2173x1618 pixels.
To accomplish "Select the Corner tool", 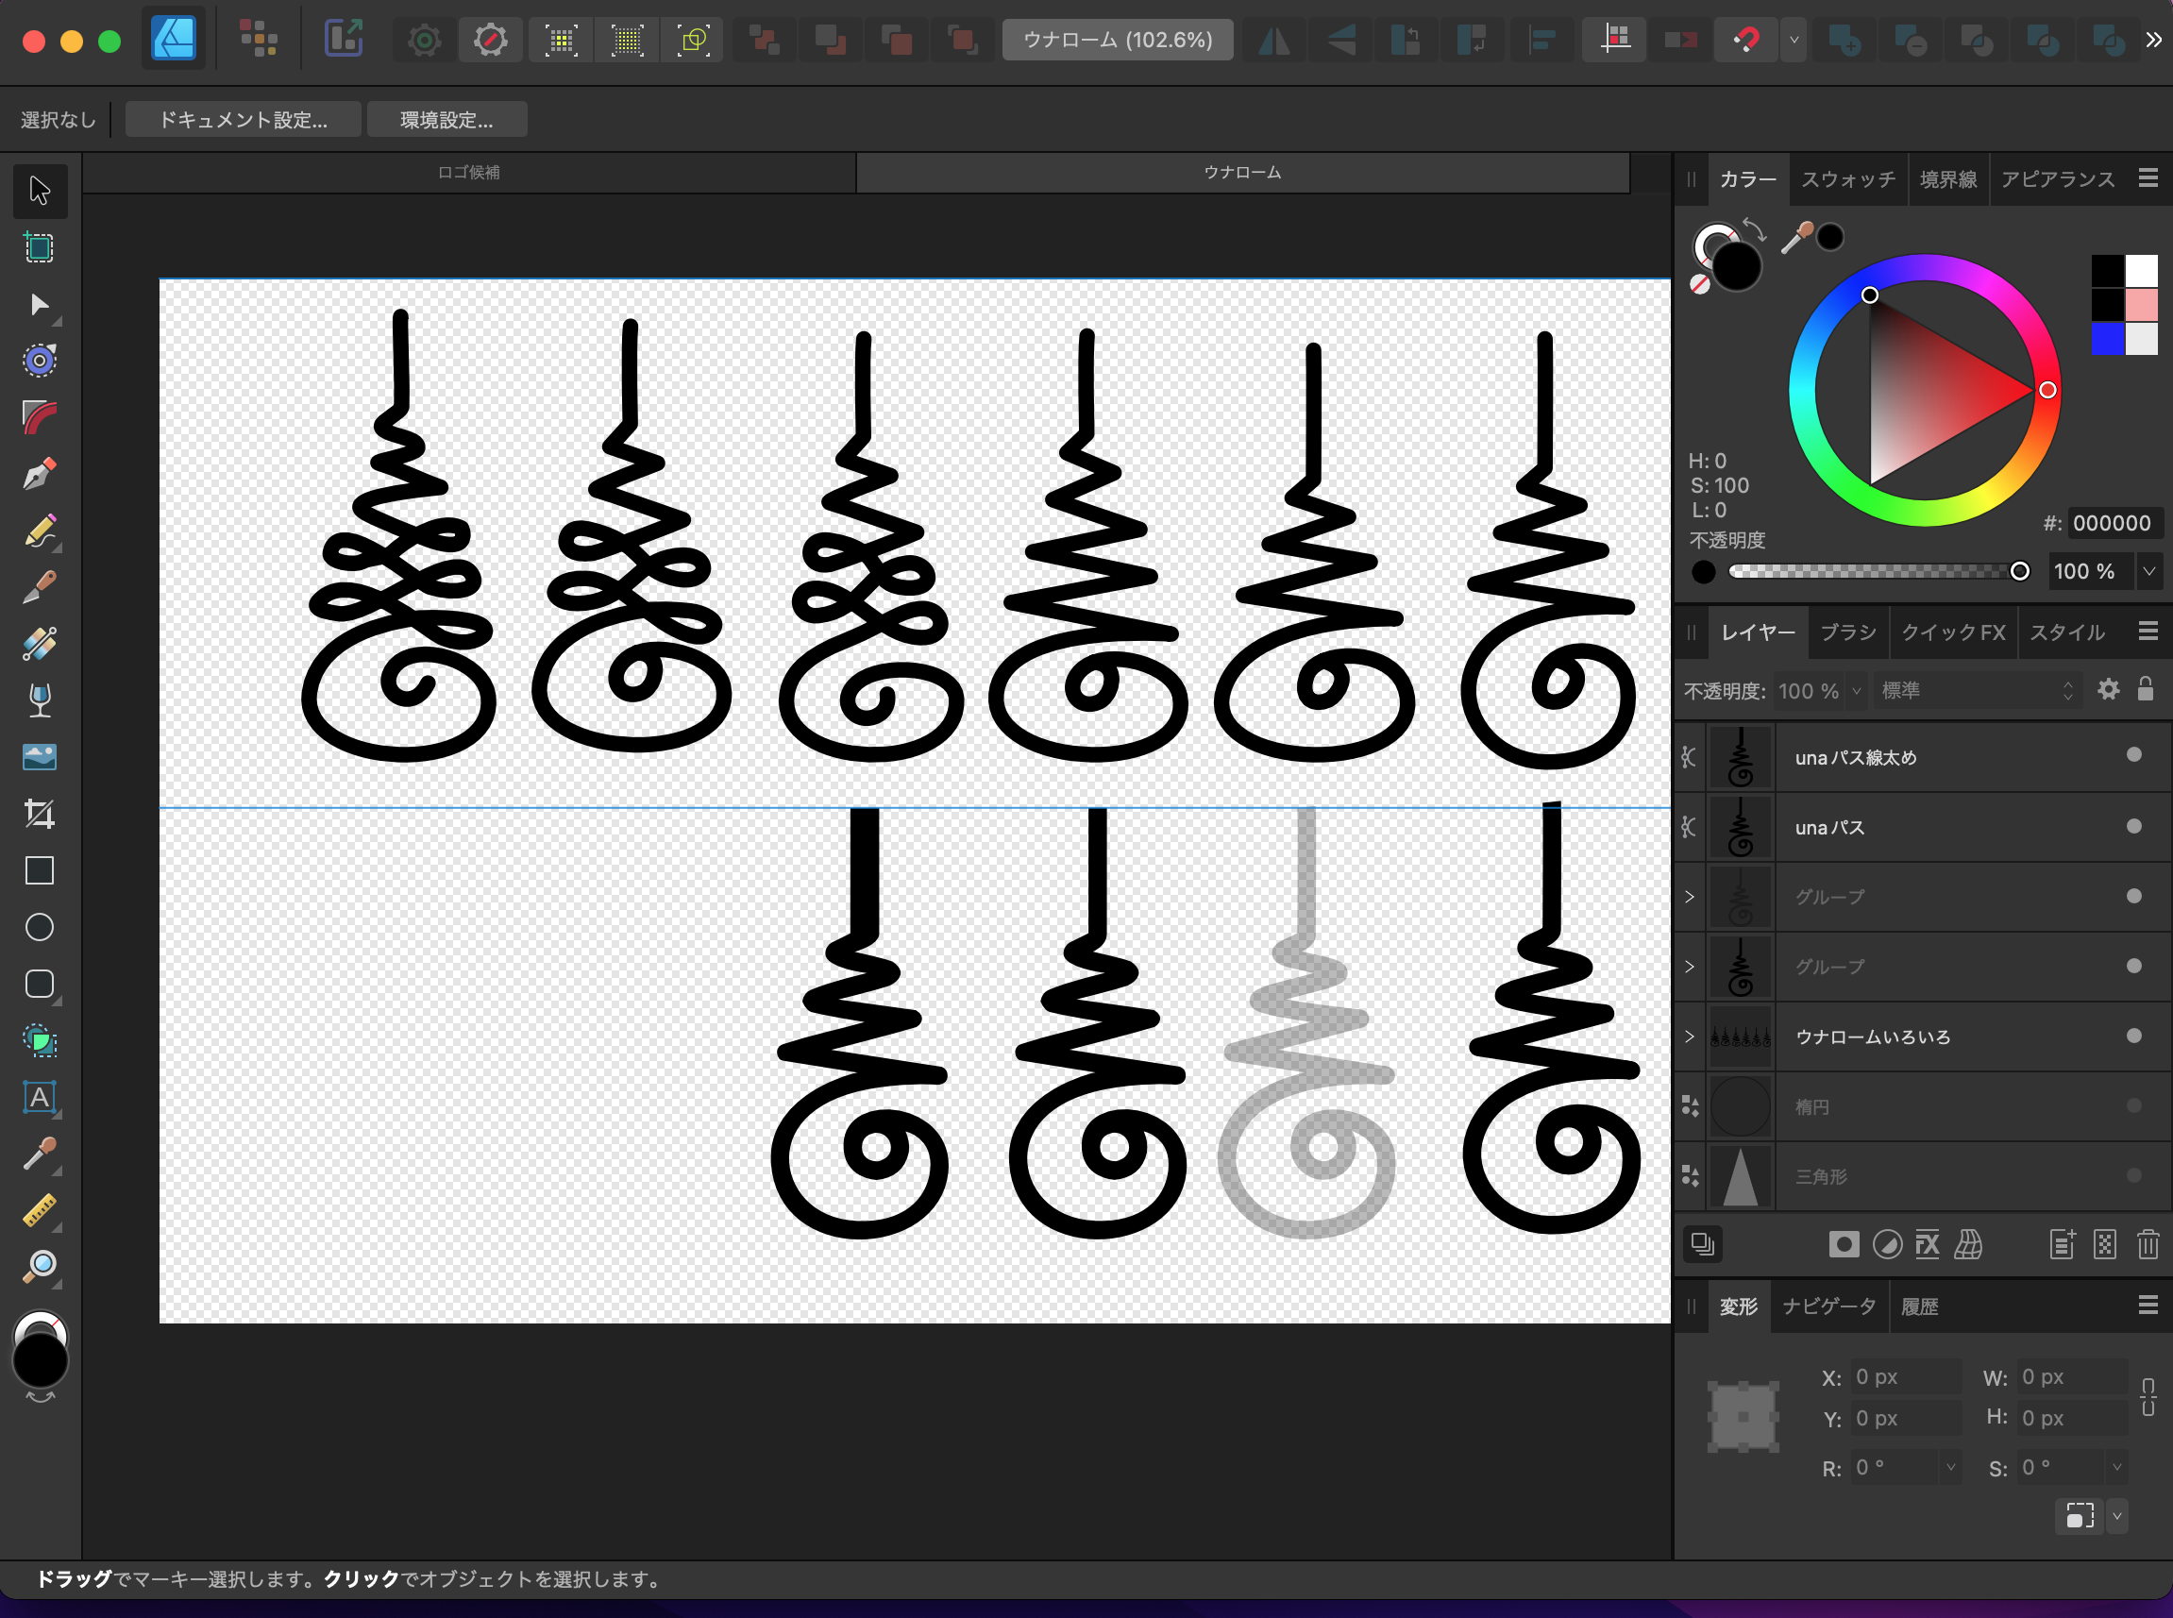I will pos(39,418).
